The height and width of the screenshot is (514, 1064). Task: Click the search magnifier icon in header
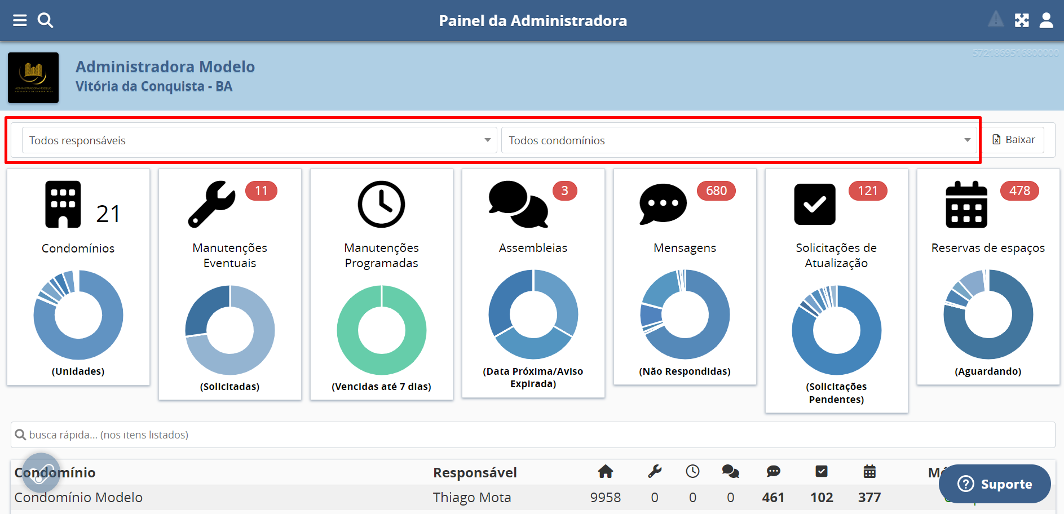pyautogui.click(x=45, y=21)
